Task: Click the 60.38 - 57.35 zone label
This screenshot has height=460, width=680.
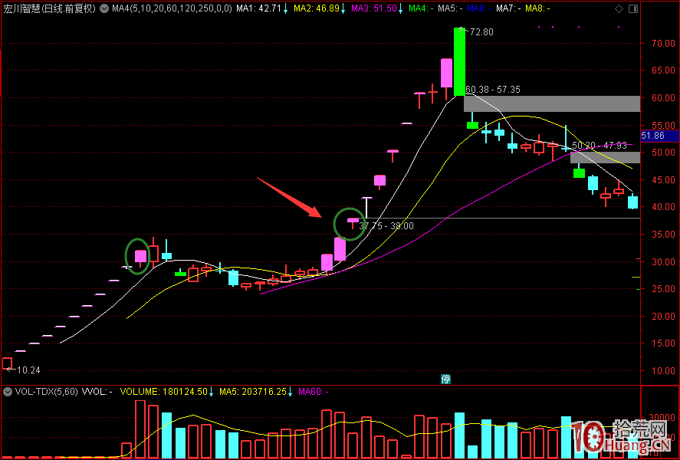Action: click(x=493, y=90)
